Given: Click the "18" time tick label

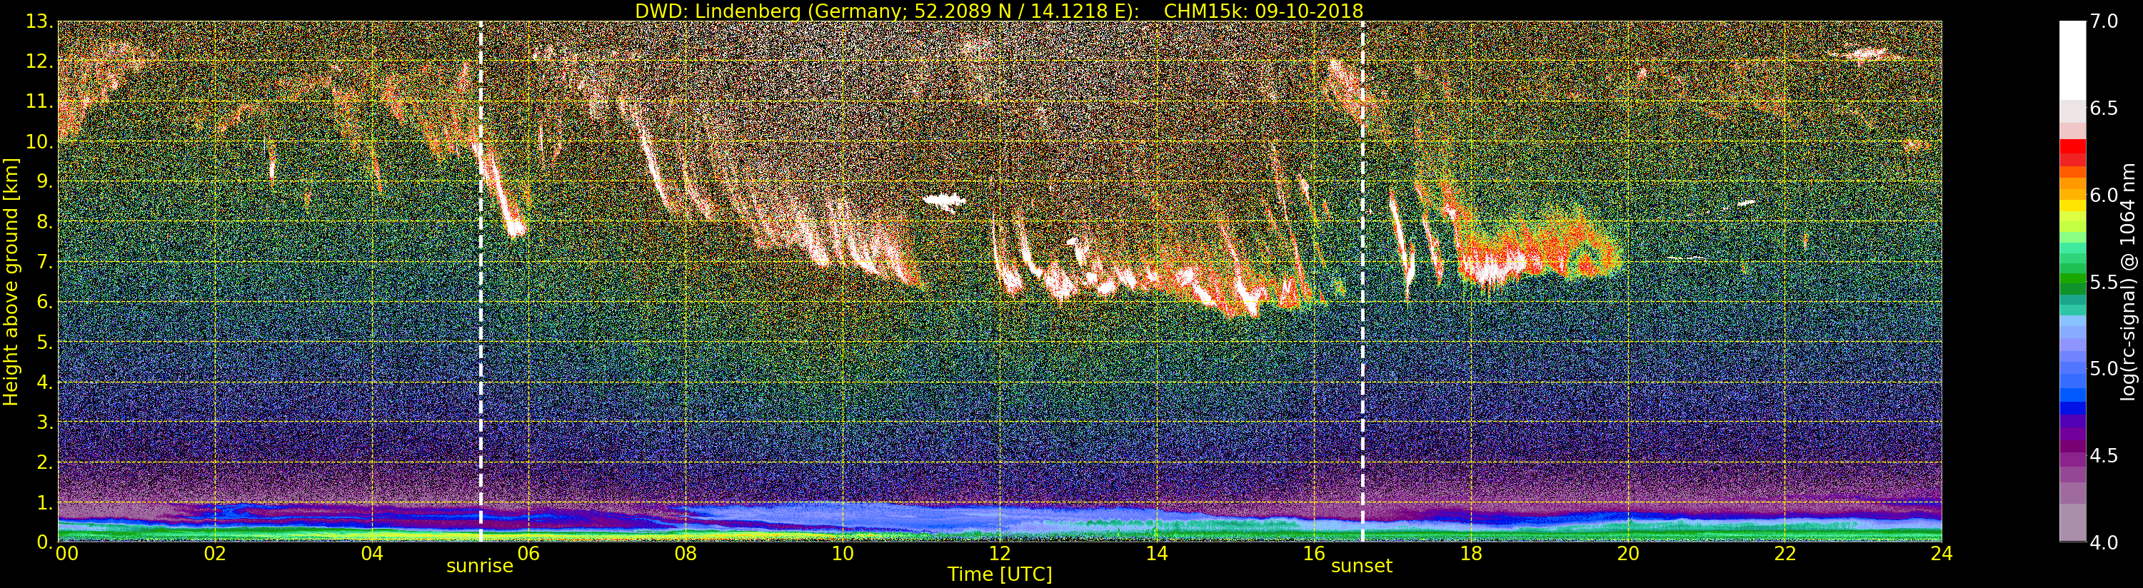Looking at the screenshot, I should (x=1471, y=553).
